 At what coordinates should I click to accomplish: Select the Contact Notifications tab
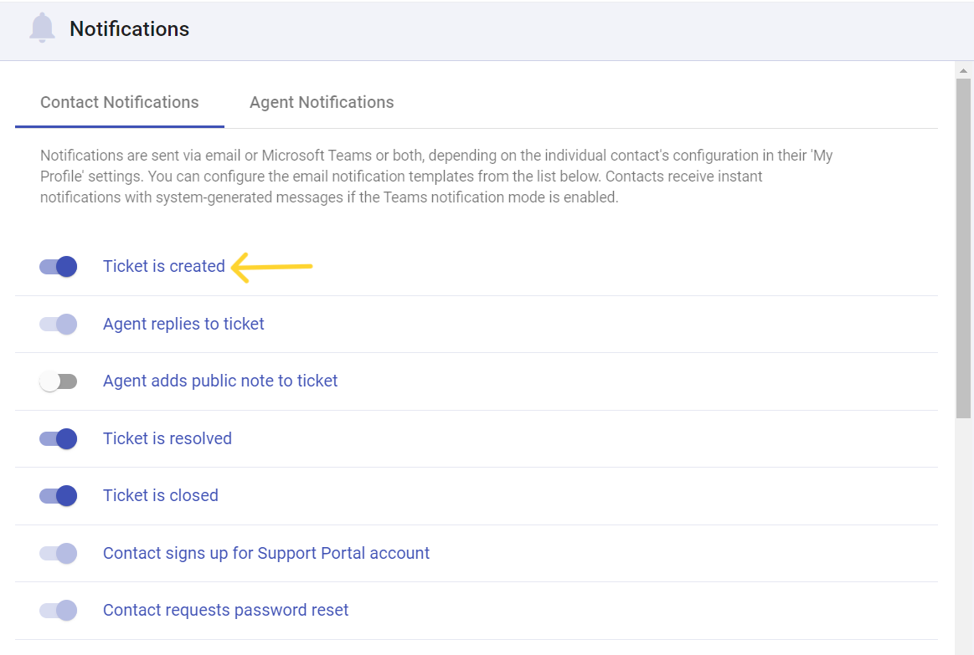(119, 102)
